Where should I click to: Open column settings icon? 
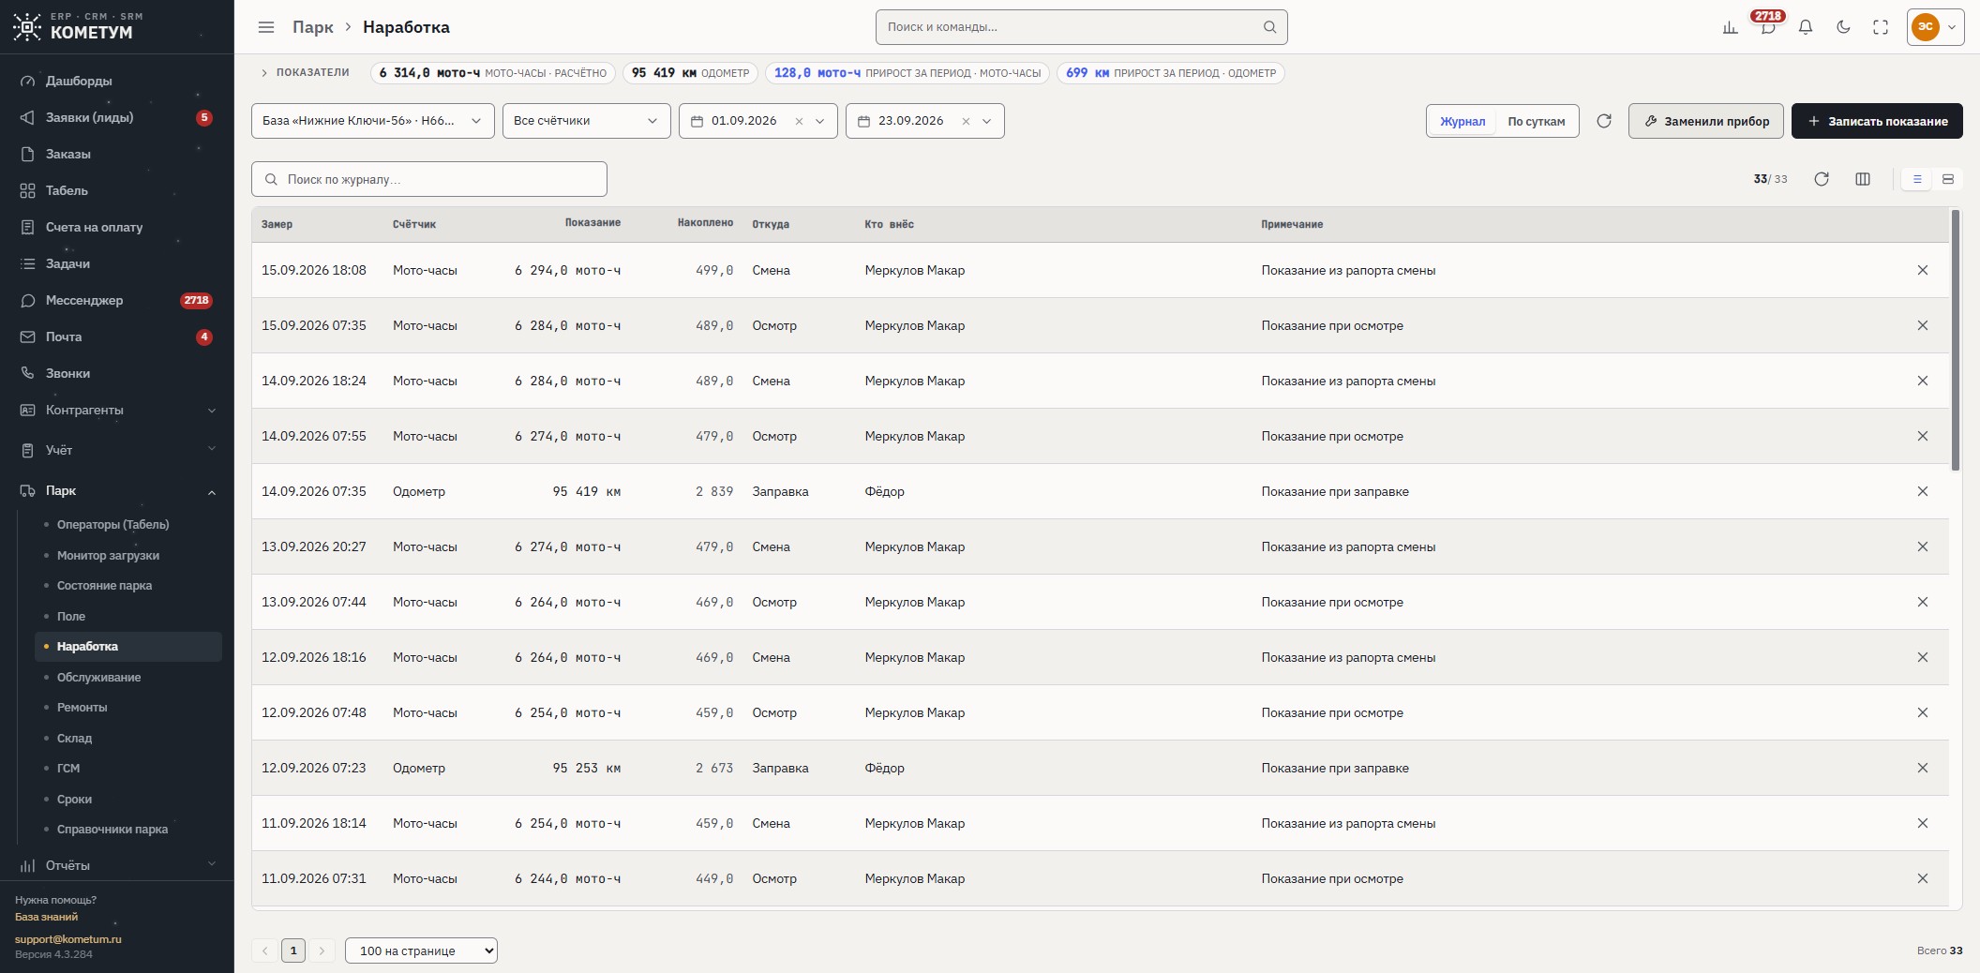(1863, 179)
